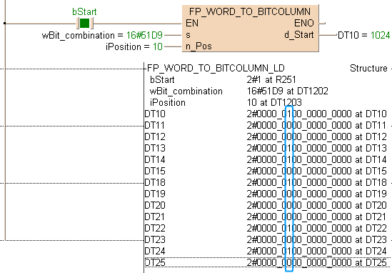Select the n_Pos input pin

[198, 46]
